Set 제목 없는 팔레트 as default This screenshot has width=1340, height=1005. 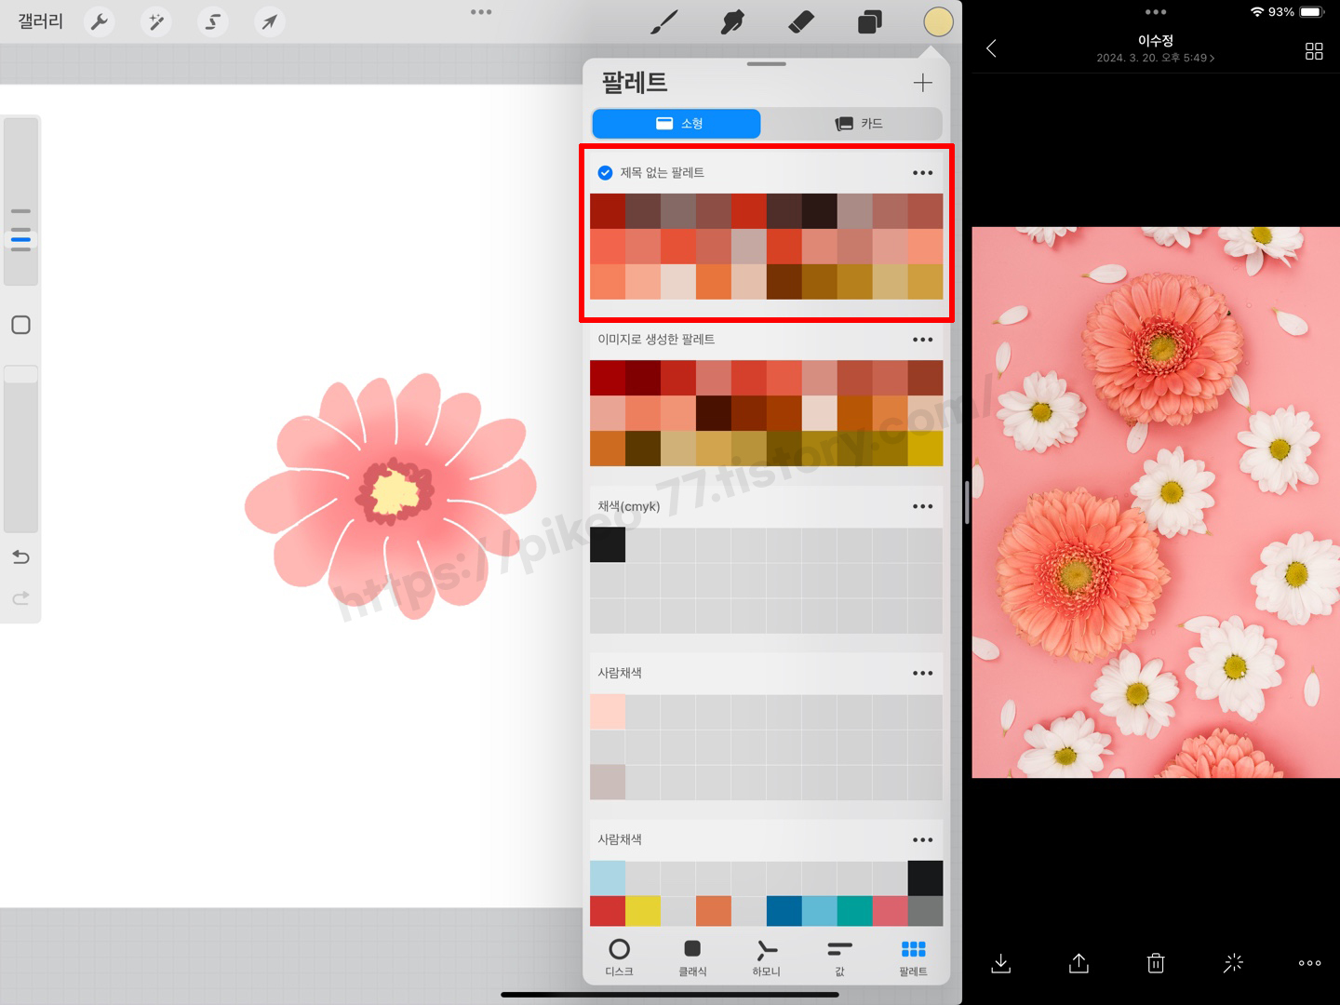(x=605, y=173)
